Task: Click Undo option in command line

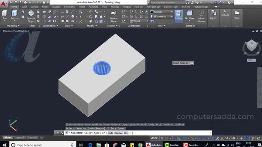Action: [111, 133]
